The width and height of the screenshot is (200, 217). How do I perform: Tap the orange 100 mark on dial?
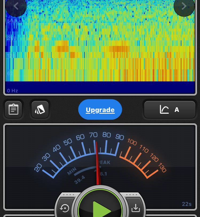click(x=132, y=142)
